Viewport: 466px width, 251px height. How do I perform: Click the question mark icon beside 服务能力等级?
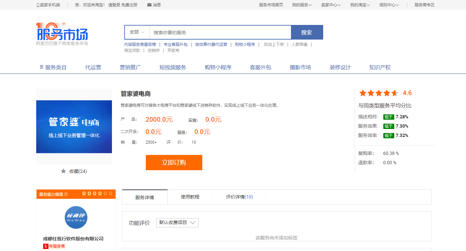66,194
